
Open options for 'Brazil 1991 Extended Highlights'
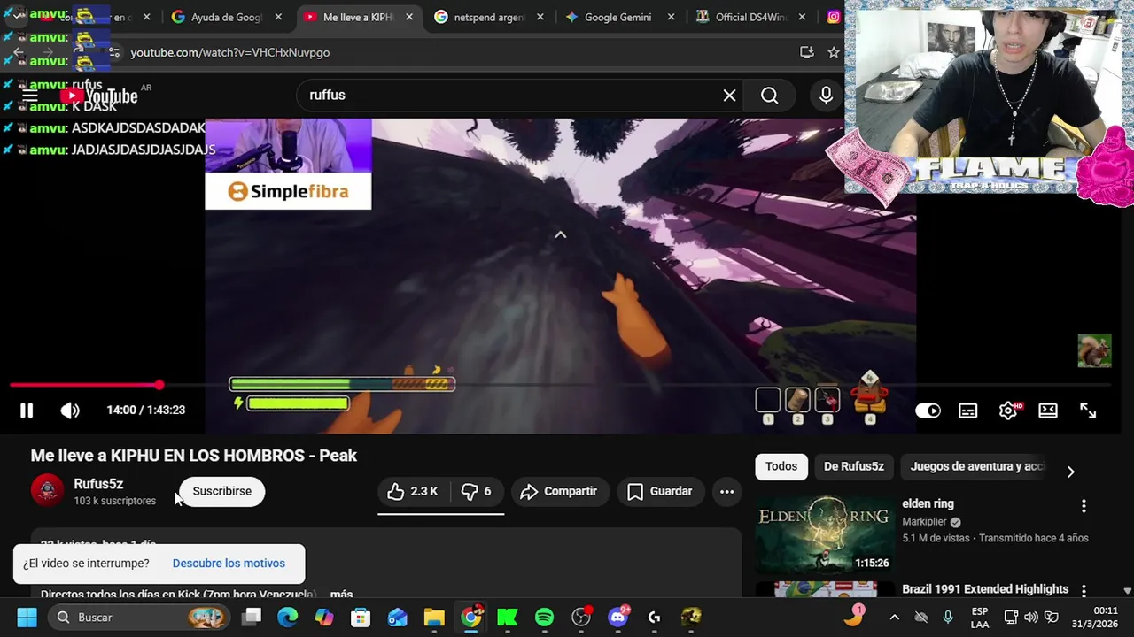(1084, 590)
